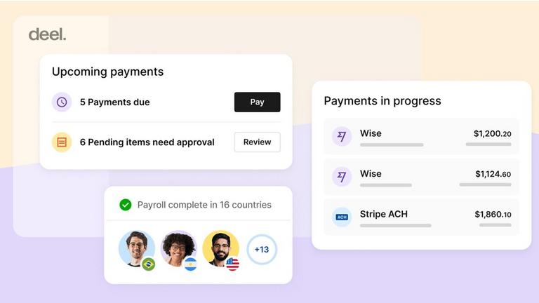This screenshot has width=539, height=303.
Task: Select the bearded man avatar on yellow
Action: point(220,248)
